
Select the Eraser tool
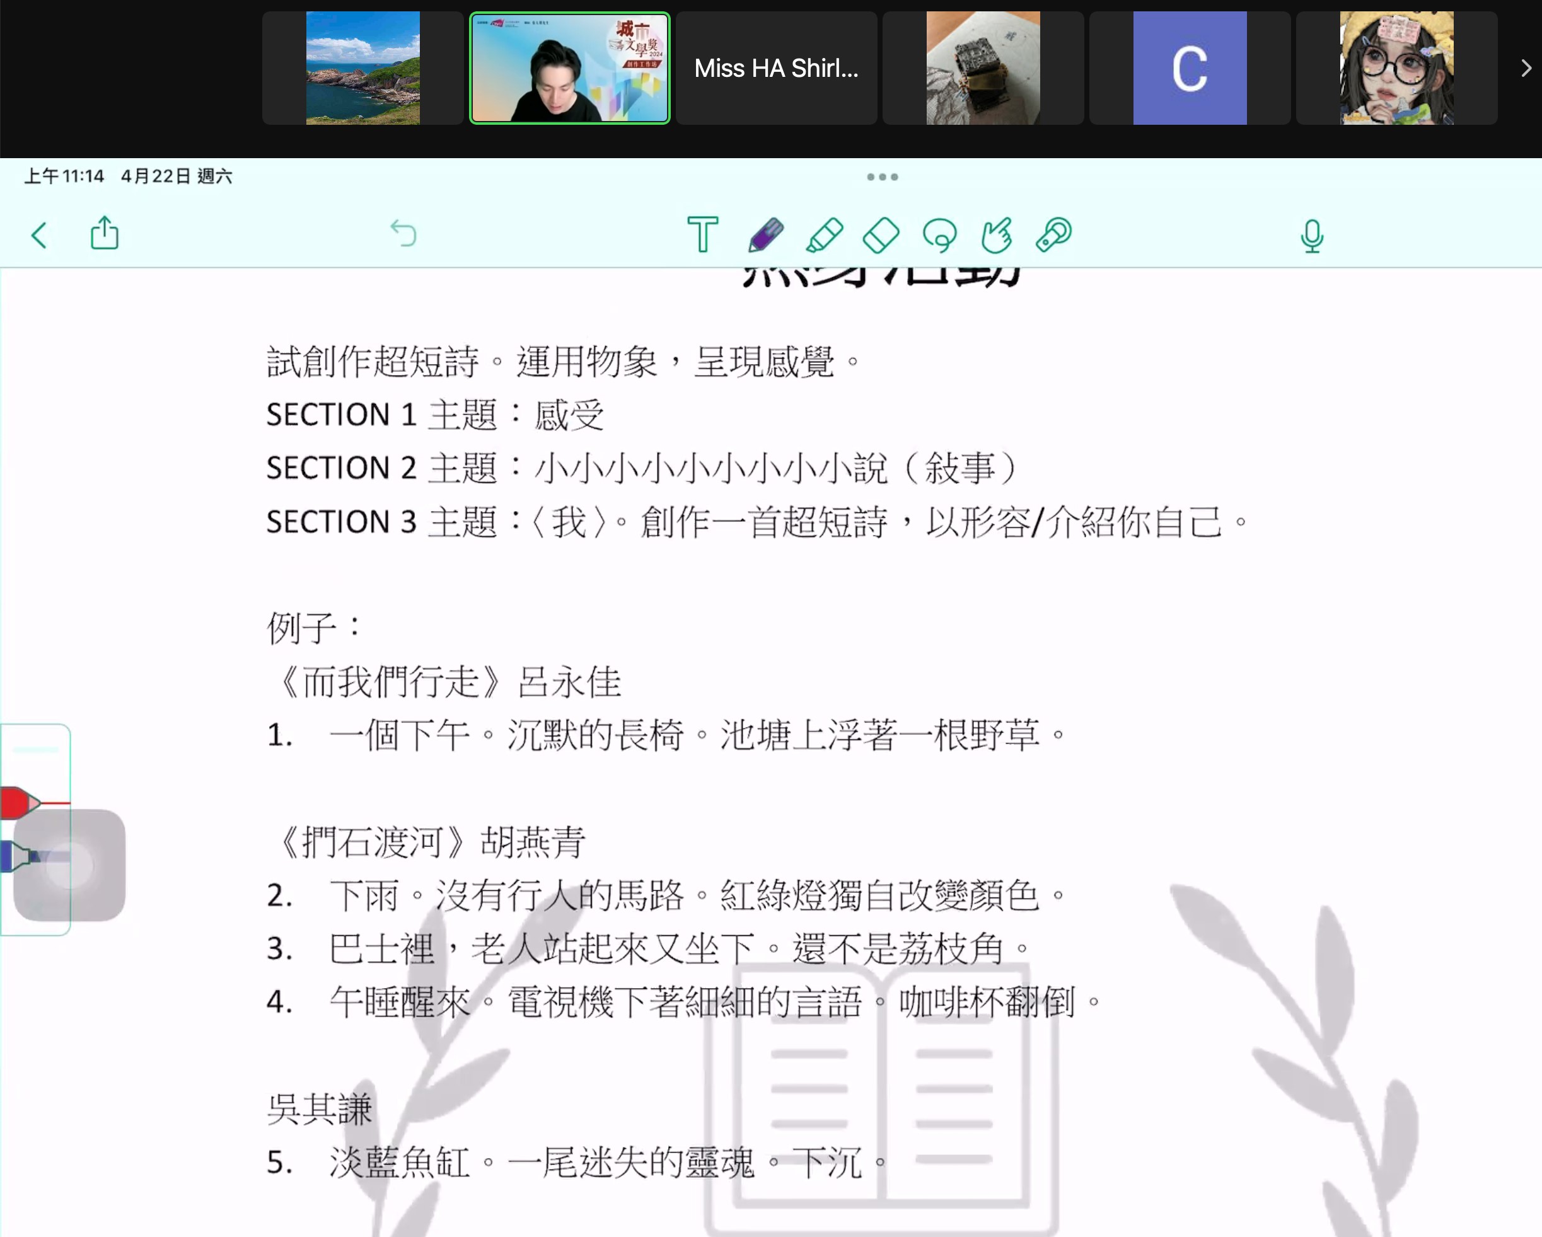point(881,234)
